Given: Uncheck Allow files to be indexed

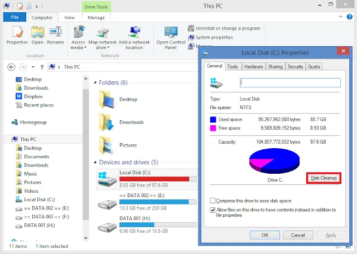Looking at the screenshot, I should click(213, 209).
